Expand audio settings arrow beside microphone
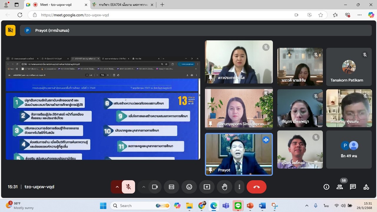 coord(117,187)
